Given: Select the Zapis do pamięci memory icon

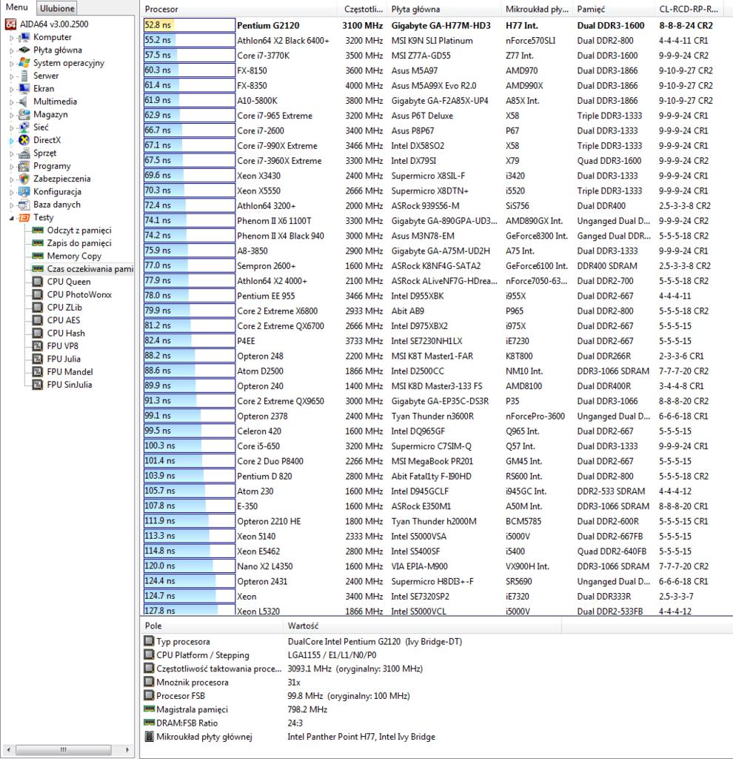Looking at the screenshot, I should point(38,243).
